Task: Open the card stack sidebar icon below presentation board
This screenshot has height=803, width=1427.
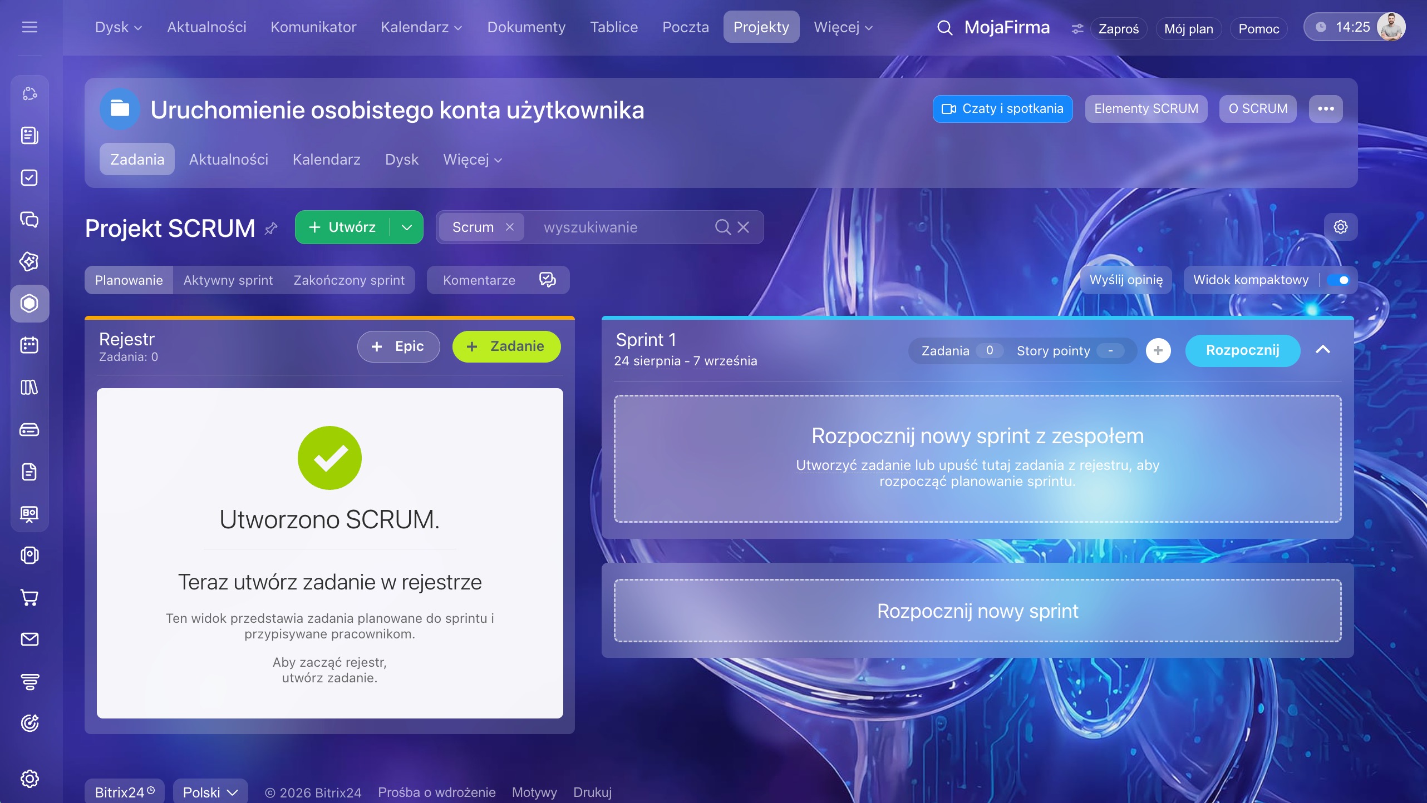Action: click(x=29, y=556)
